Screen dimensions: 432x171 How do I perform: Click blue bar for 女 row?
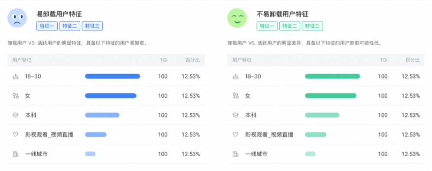coord(111,96)
